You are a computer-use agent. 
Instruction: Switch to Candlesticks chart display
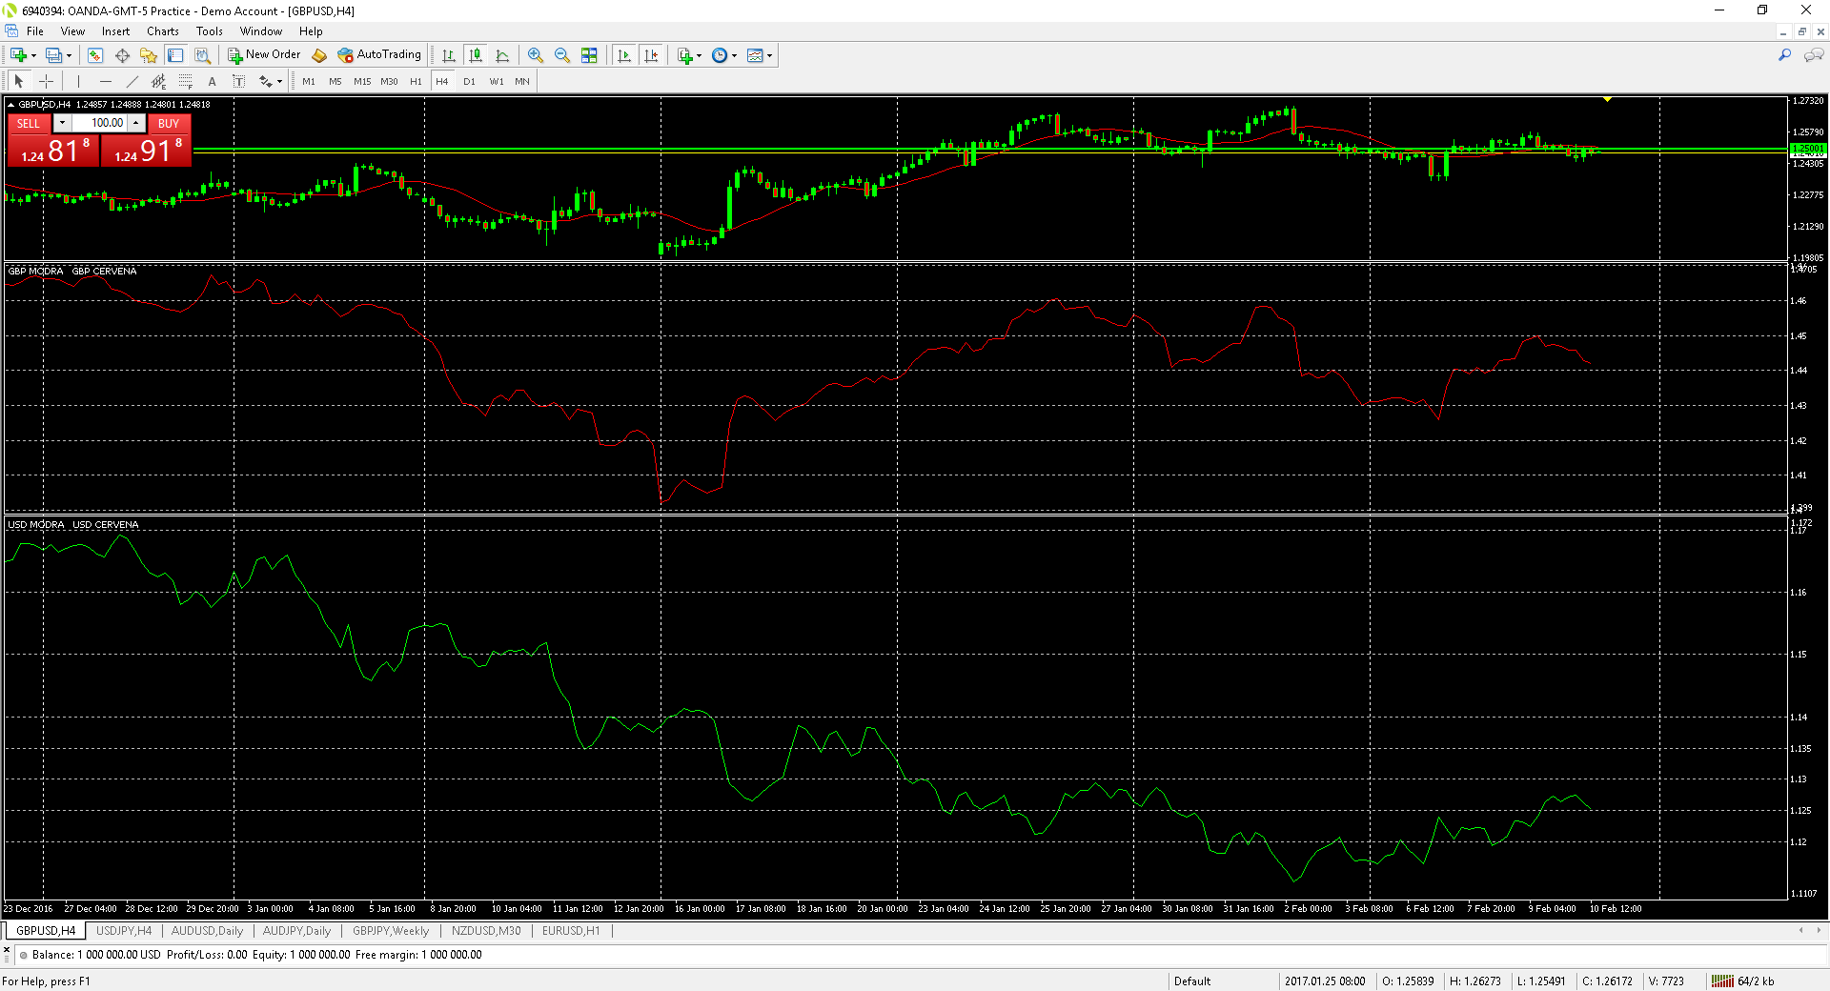pos(476,55)
